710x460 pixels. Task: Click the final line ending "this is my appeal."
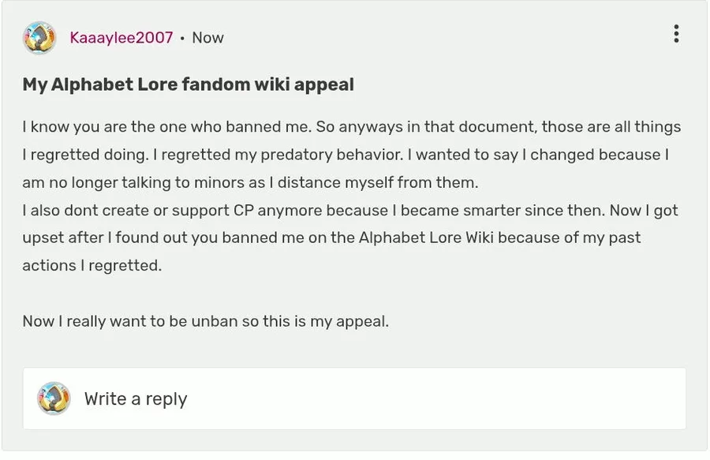tap(205, 322)
